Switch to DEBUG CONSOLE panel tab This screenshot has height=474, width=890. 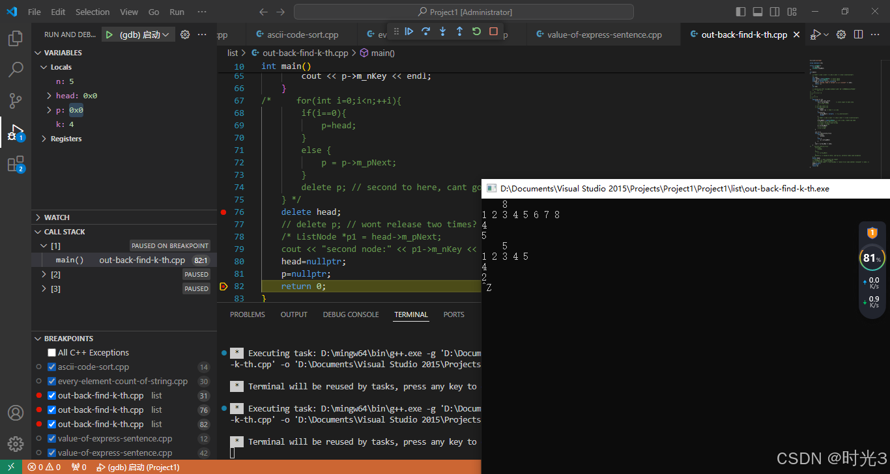[x=351, y=314]
